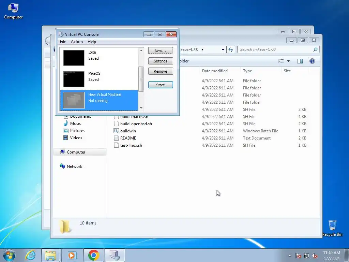Open Videos in the navigation pane

(x=76, y=138)
